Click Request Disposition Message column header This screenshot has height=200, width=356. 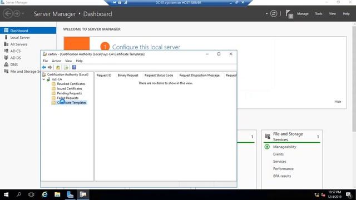click(x=199, y=76)
